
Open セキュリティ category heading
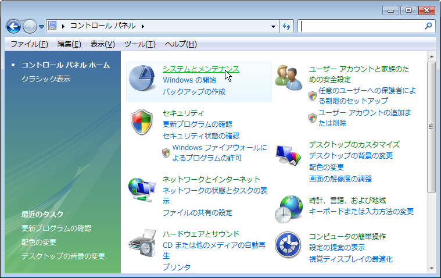tap(183, 113)
